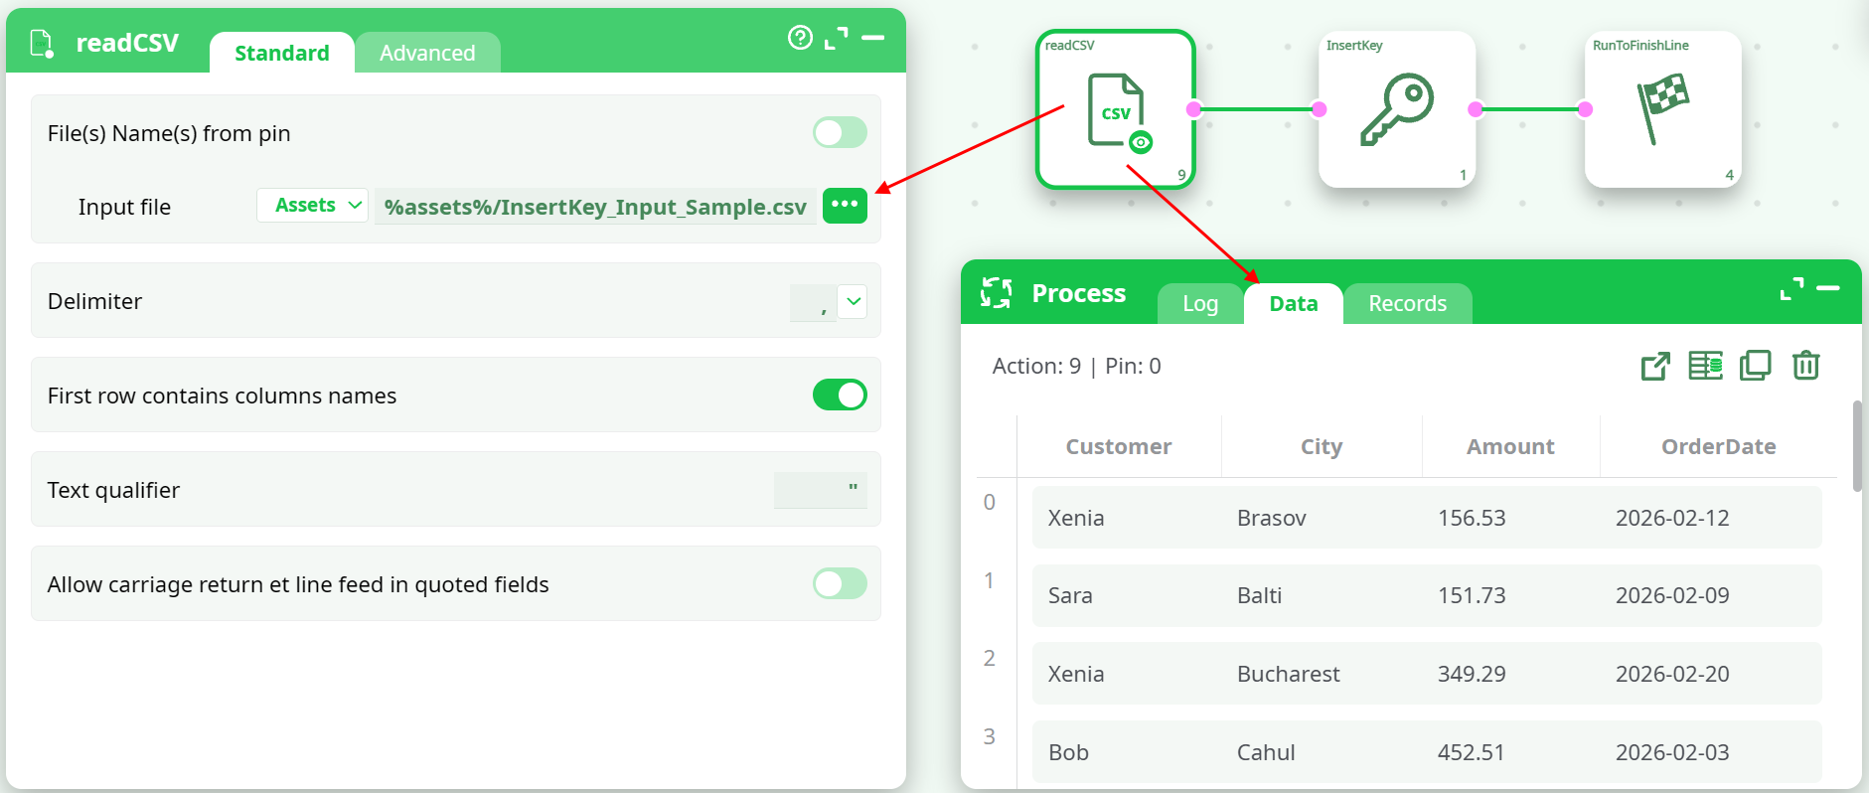Switch to the Log tab
The height and width of the screenshot is (793, 1869).
[1200, 303]
